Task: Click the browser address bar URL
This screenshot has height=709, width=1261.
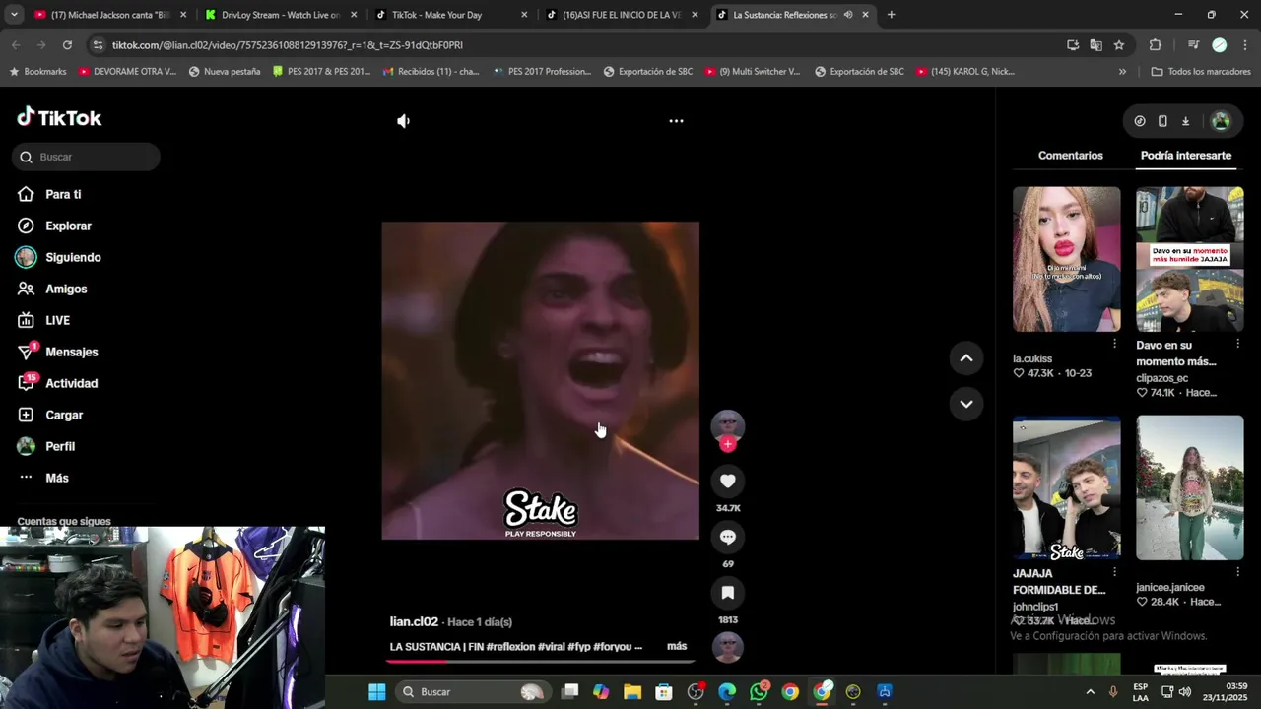Action: (287, 45)
